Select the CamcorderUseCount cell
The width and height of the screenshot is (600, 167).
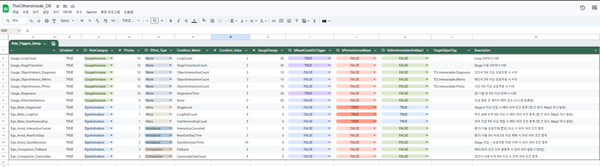193,156
